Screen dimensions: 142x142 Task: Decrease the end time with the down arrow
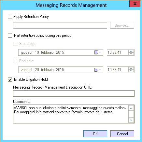[131, 71]
